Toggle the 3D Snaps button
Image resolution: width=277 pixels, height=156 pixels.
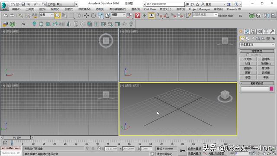pyautogui.click(x=160, y=16)
